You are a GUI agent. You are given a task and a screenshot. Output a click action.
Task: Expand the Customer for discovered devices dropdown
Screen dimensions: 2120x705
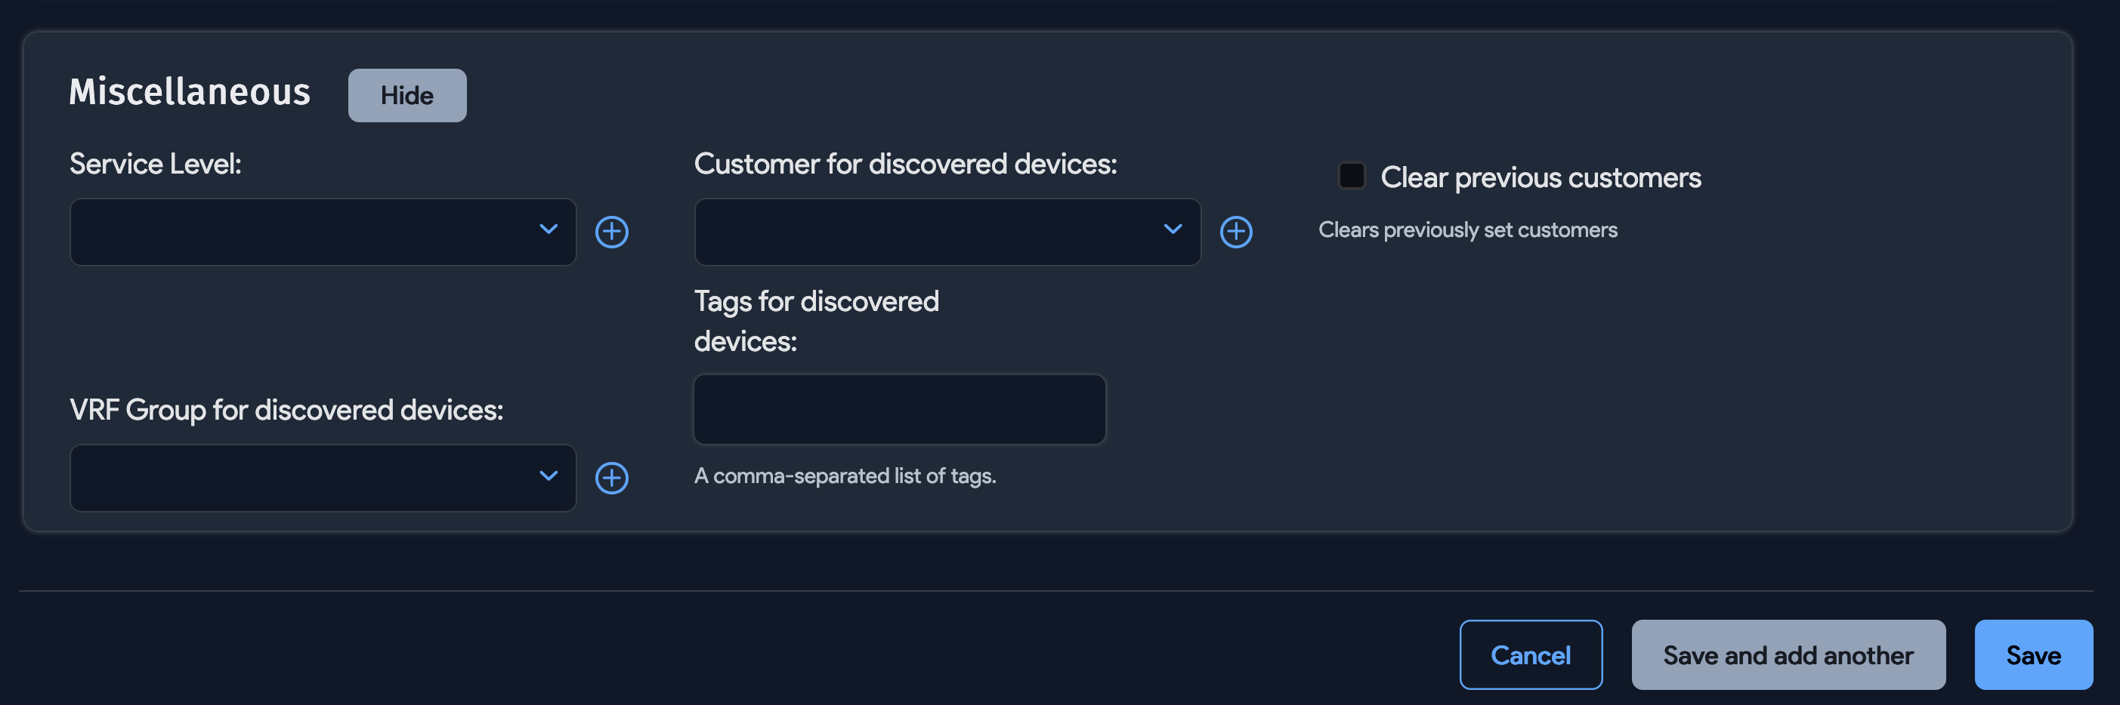(947, 232)
